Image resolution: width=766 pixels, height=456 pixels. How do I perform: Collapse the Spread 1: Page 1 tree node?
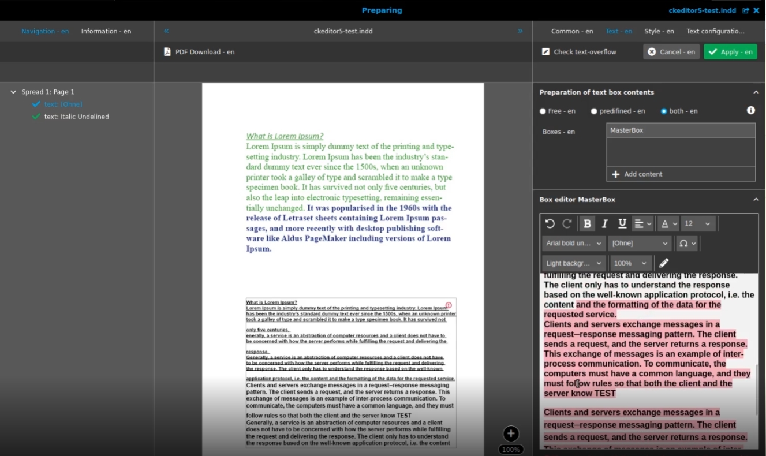tap(13, 92)
